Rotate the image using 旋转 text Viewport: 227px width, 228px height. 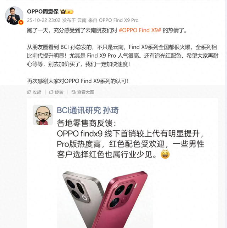tap(59, 92)
